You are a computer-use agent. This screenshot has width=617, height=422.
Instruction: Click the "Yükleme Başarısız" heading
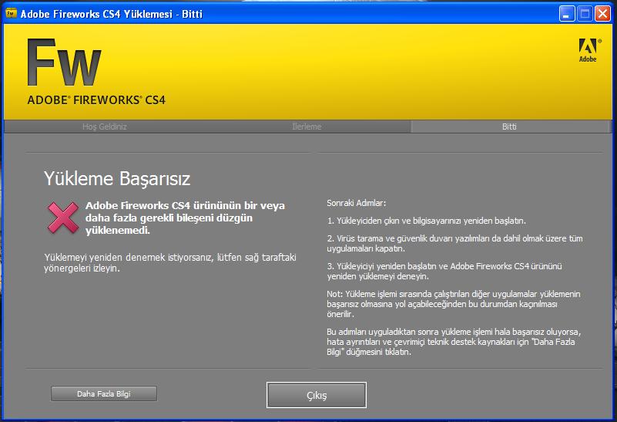pyautogui.click(x=117, y=178)
